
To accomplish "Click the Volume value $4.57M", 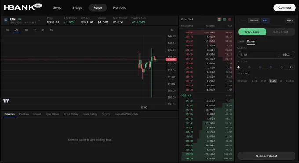I will tap(103, 22).
